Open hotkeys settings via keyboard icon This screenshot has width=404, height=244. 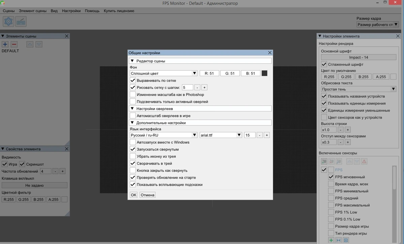[21, 21]
